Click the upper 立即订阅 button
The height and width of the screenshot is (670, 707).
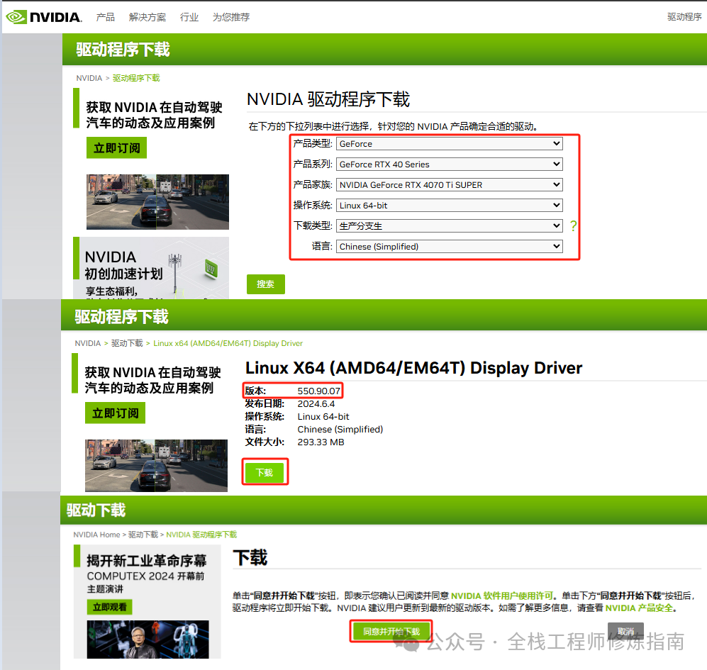116,148
